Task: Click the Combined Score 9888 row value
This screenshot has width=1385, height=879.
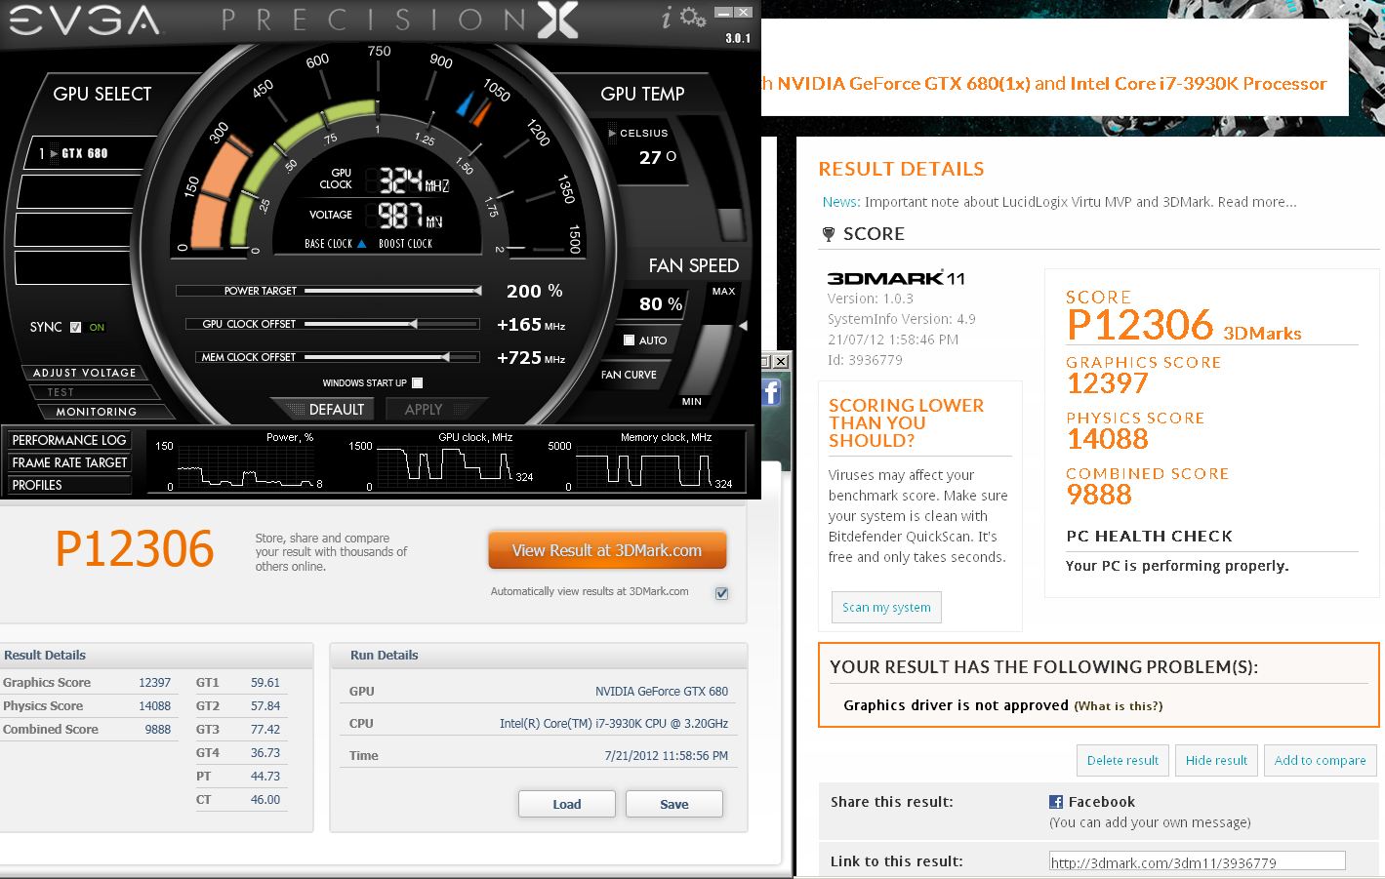Action: coord(157,730)
